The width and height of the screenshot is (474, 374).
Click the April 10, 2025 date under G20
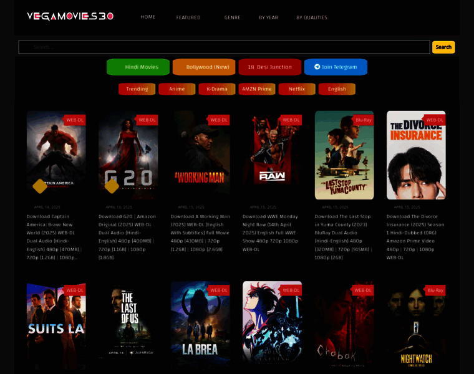119,207
